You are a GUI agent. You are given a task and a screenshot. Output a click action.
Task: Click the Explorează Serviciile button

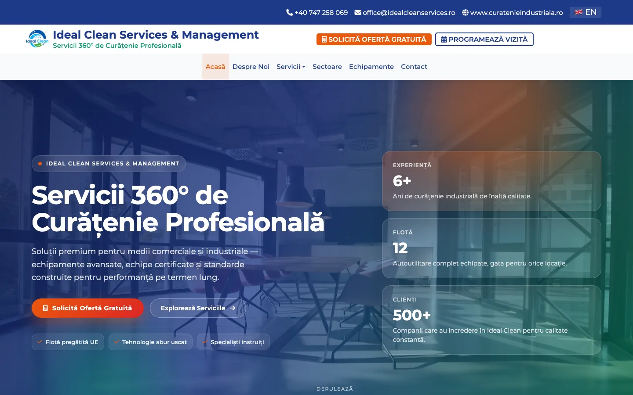(198, 308)
